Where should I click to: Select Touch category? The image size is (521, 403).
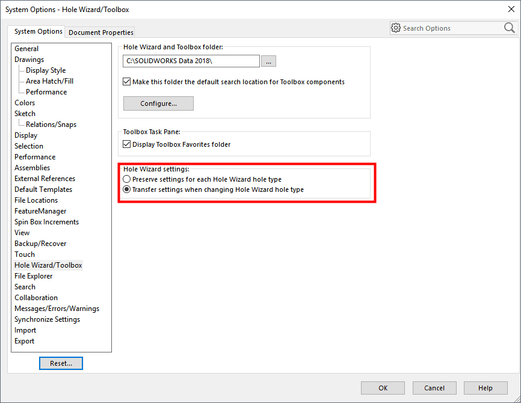[x=25, y=254]
